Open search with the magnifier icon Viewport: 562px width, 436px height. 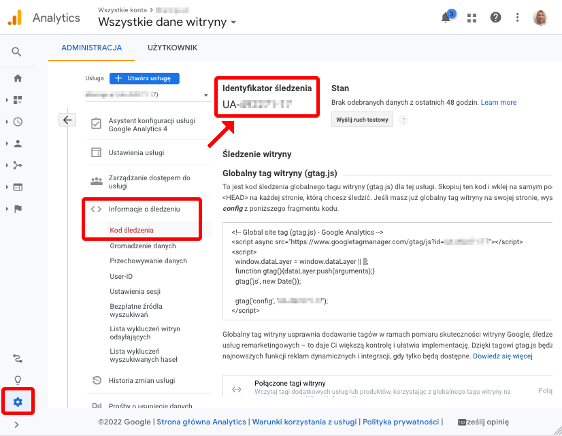(x=18, y=51)
